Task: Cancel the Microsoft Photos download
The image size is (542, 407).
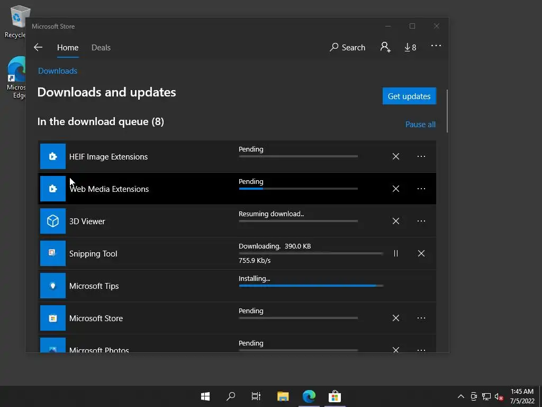Action: tap(396, 350)
